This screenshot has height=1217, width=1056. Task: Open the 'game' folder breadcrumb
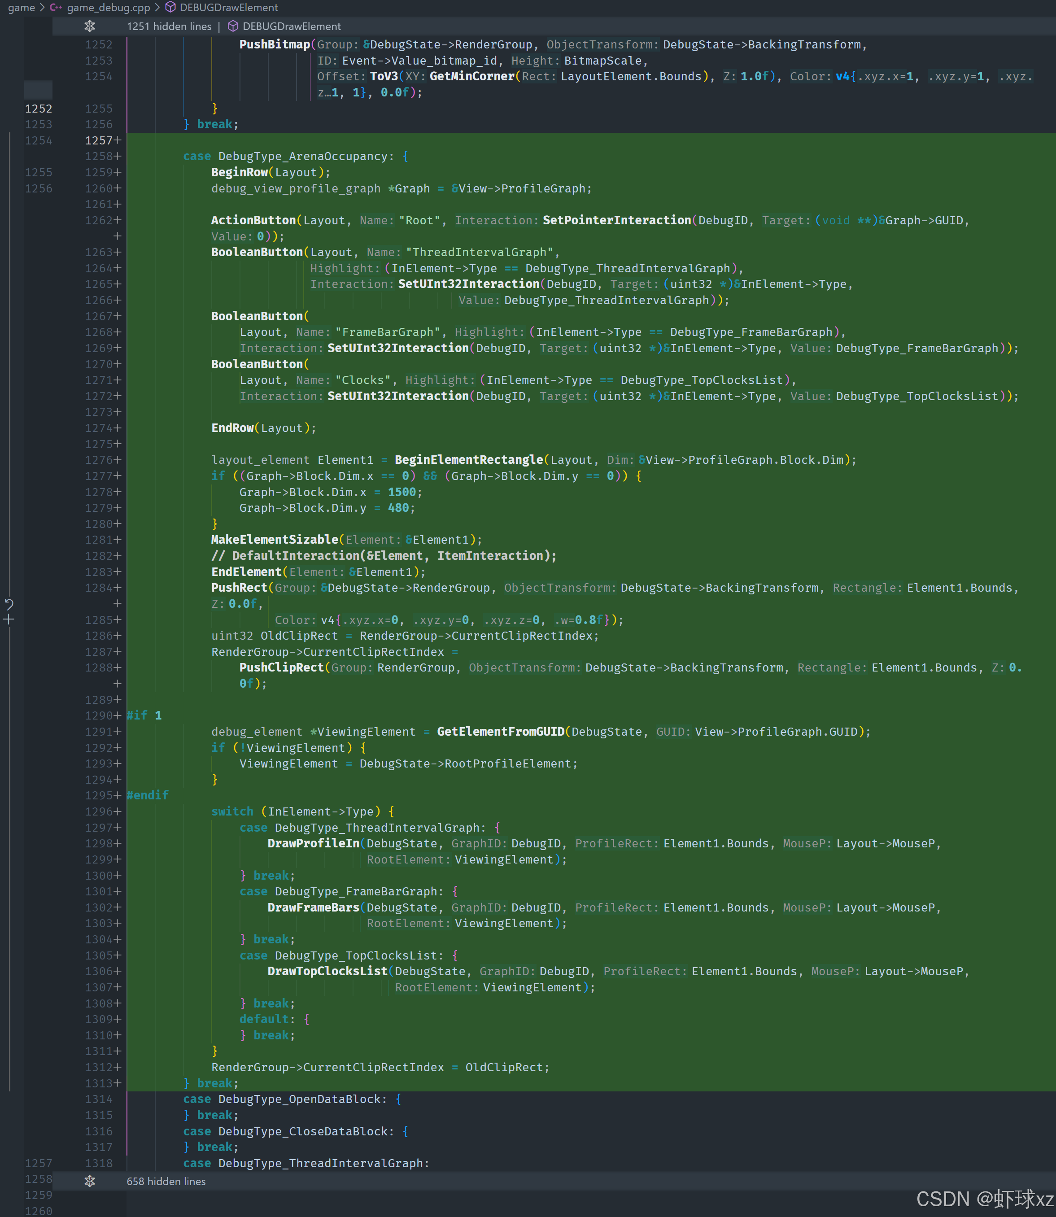tap(21, 8)
